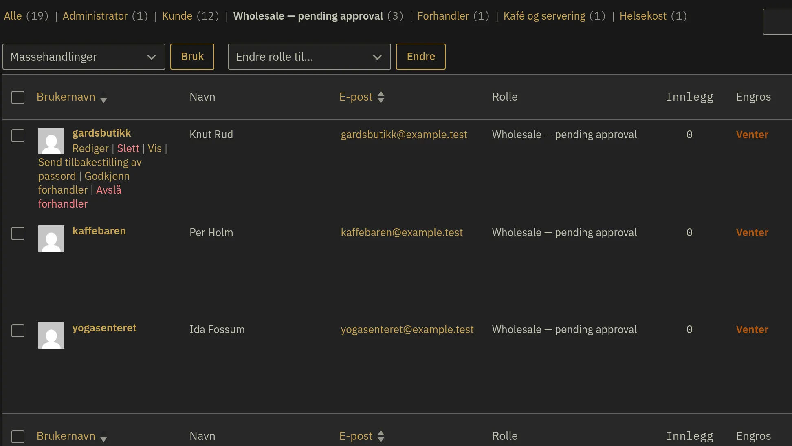
Task: Click the yogasenteret user avatar
Action: coord(51,336)
